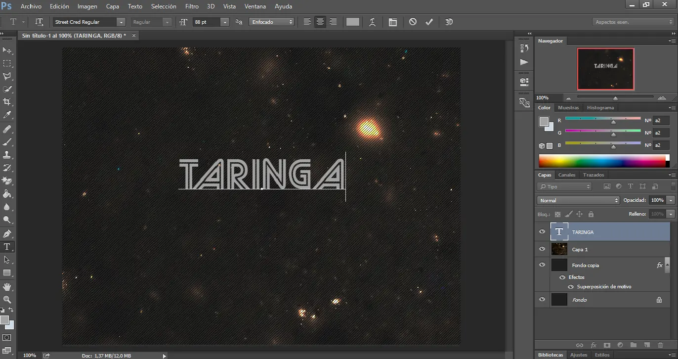Hide the Capa 1 layer
The image size is (678, 359).
542,249
